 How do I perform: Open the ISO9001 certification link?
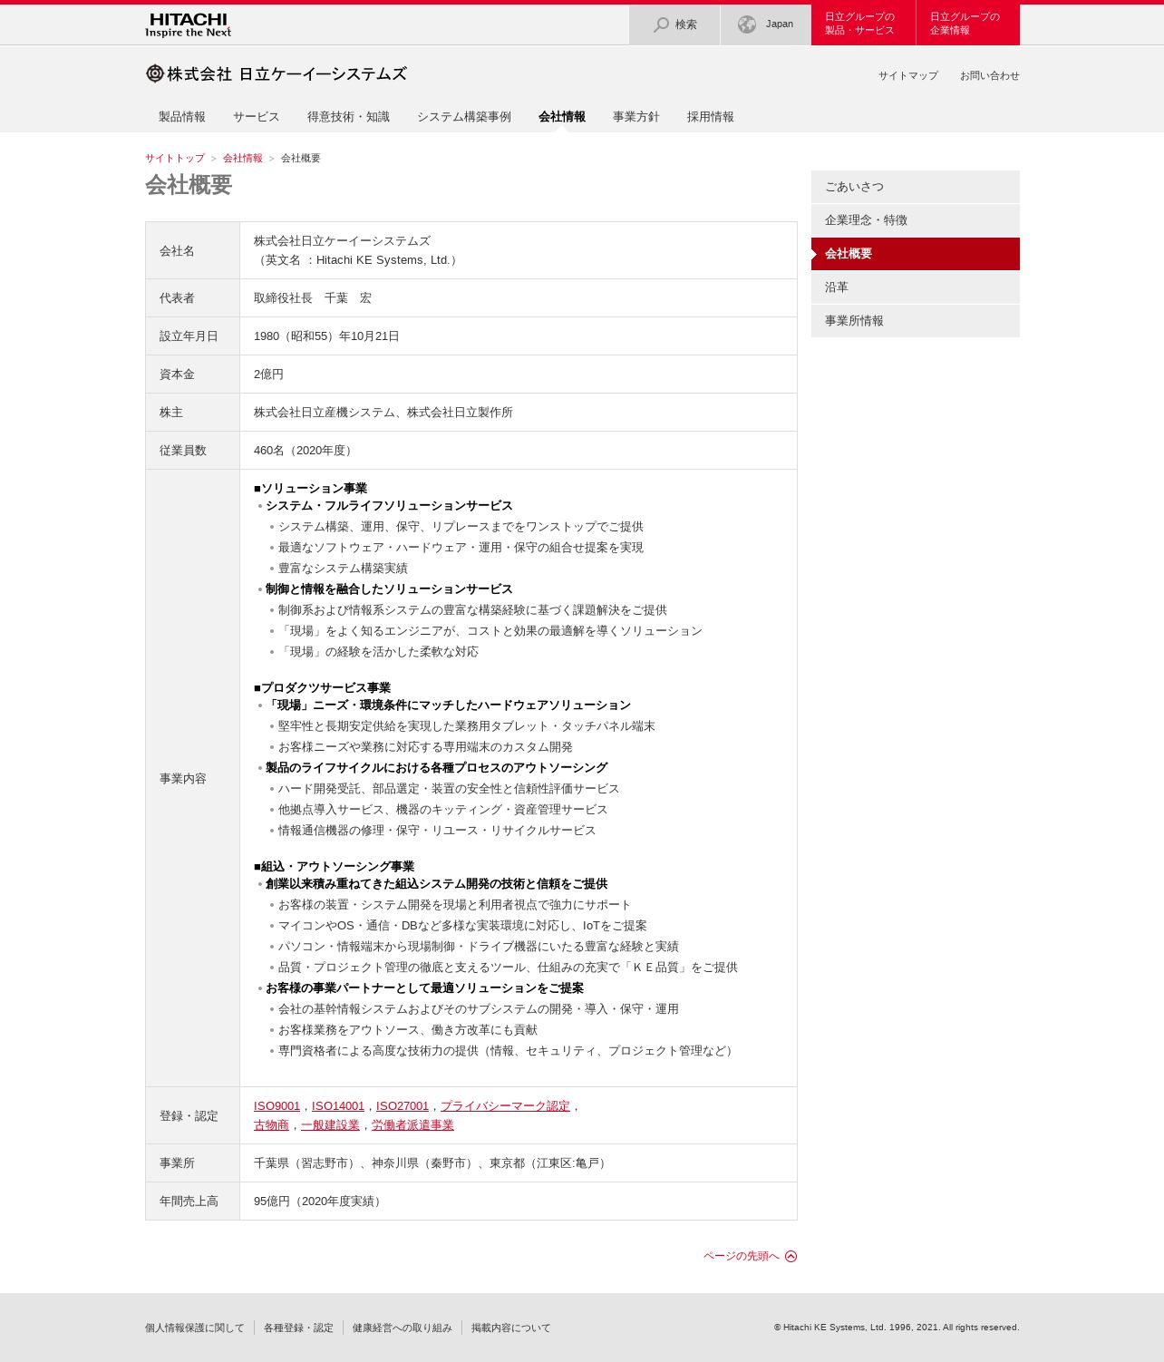click(x=276, y=1106)
